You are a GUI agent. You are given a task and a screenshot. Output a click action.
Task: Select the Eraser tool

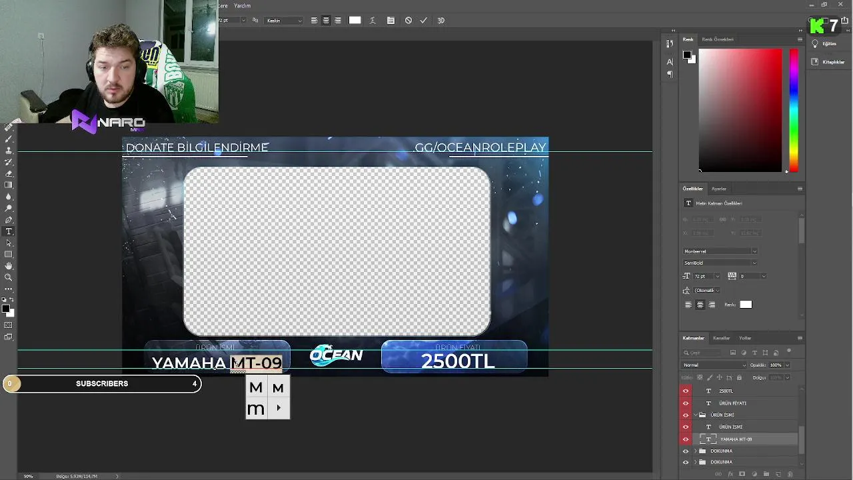[x=9, y=173]
